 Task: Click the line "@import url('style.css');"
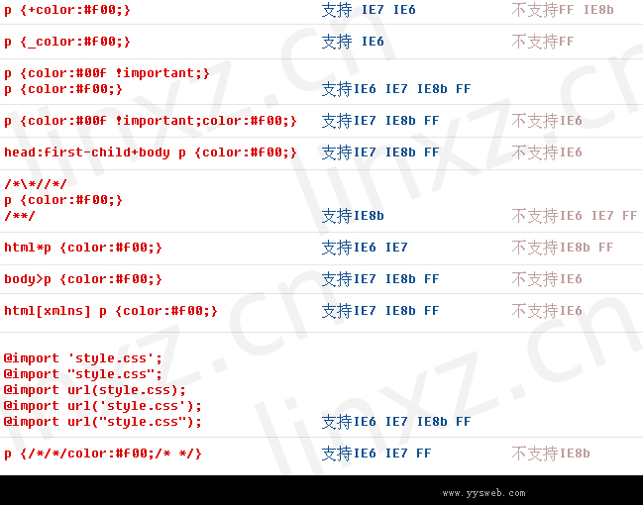[x=103, y=406]
